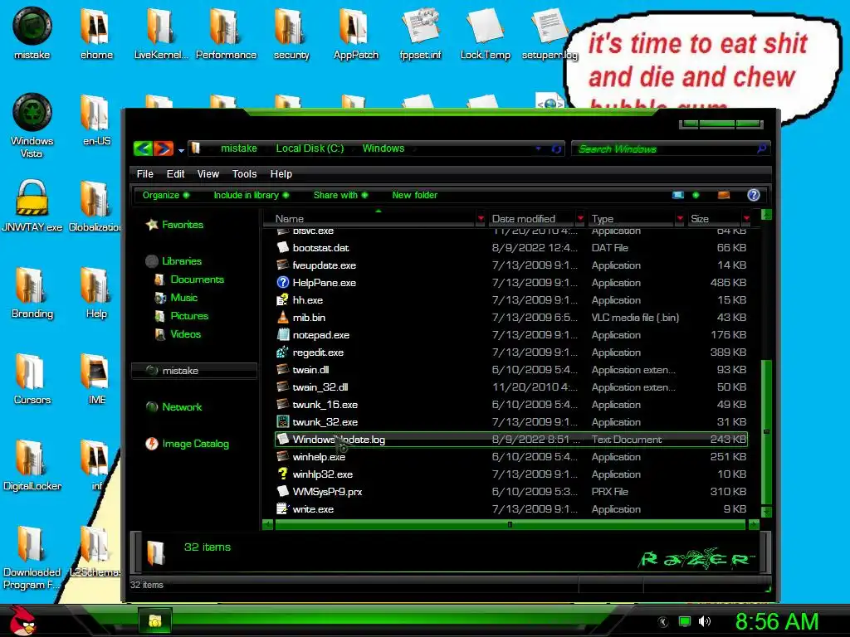
Task: Refresh the Windows folder view
Action: [556, 148]
